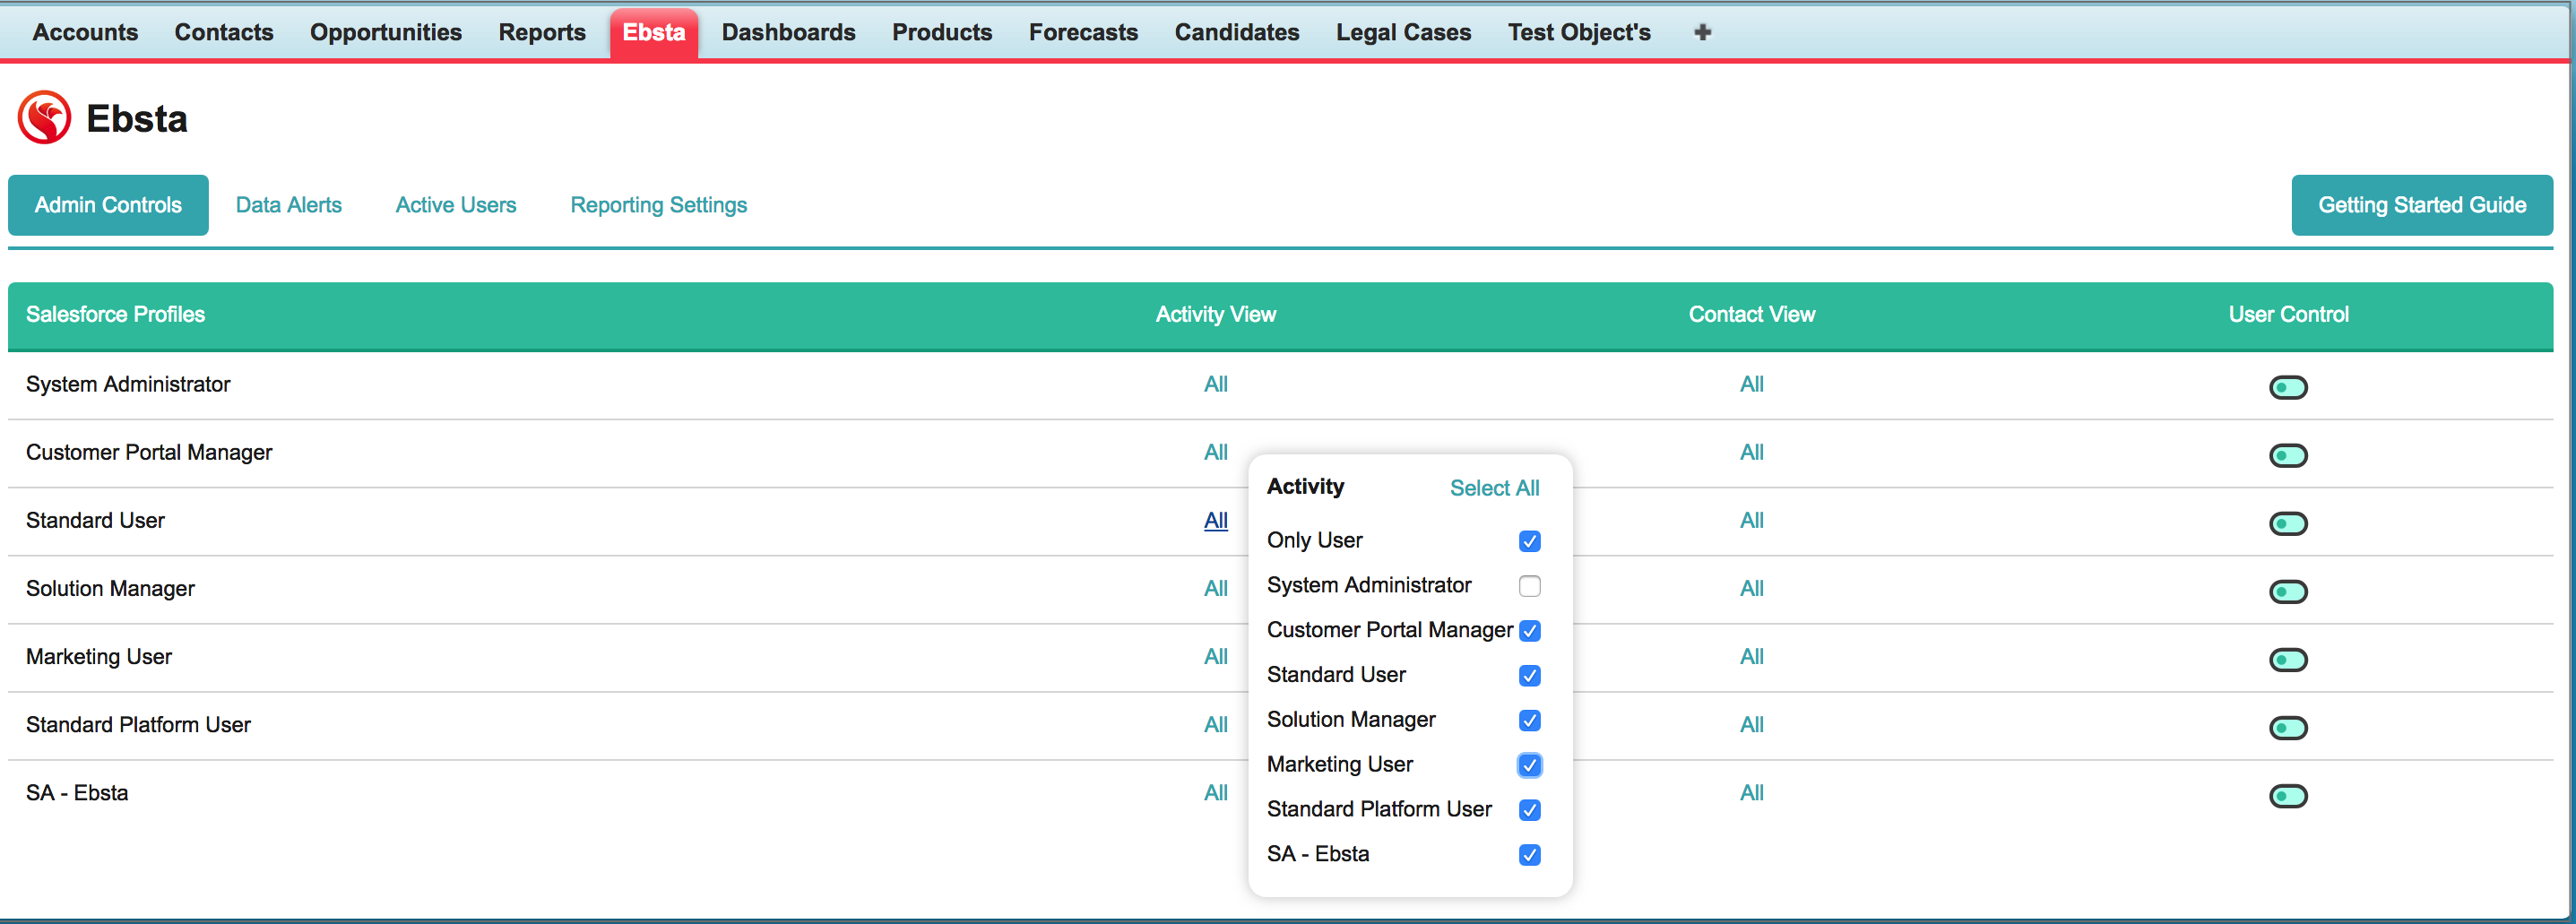The image size is (2576, 924).
Task: Click the Getting Started Guide button
Action: [2421, 205]
